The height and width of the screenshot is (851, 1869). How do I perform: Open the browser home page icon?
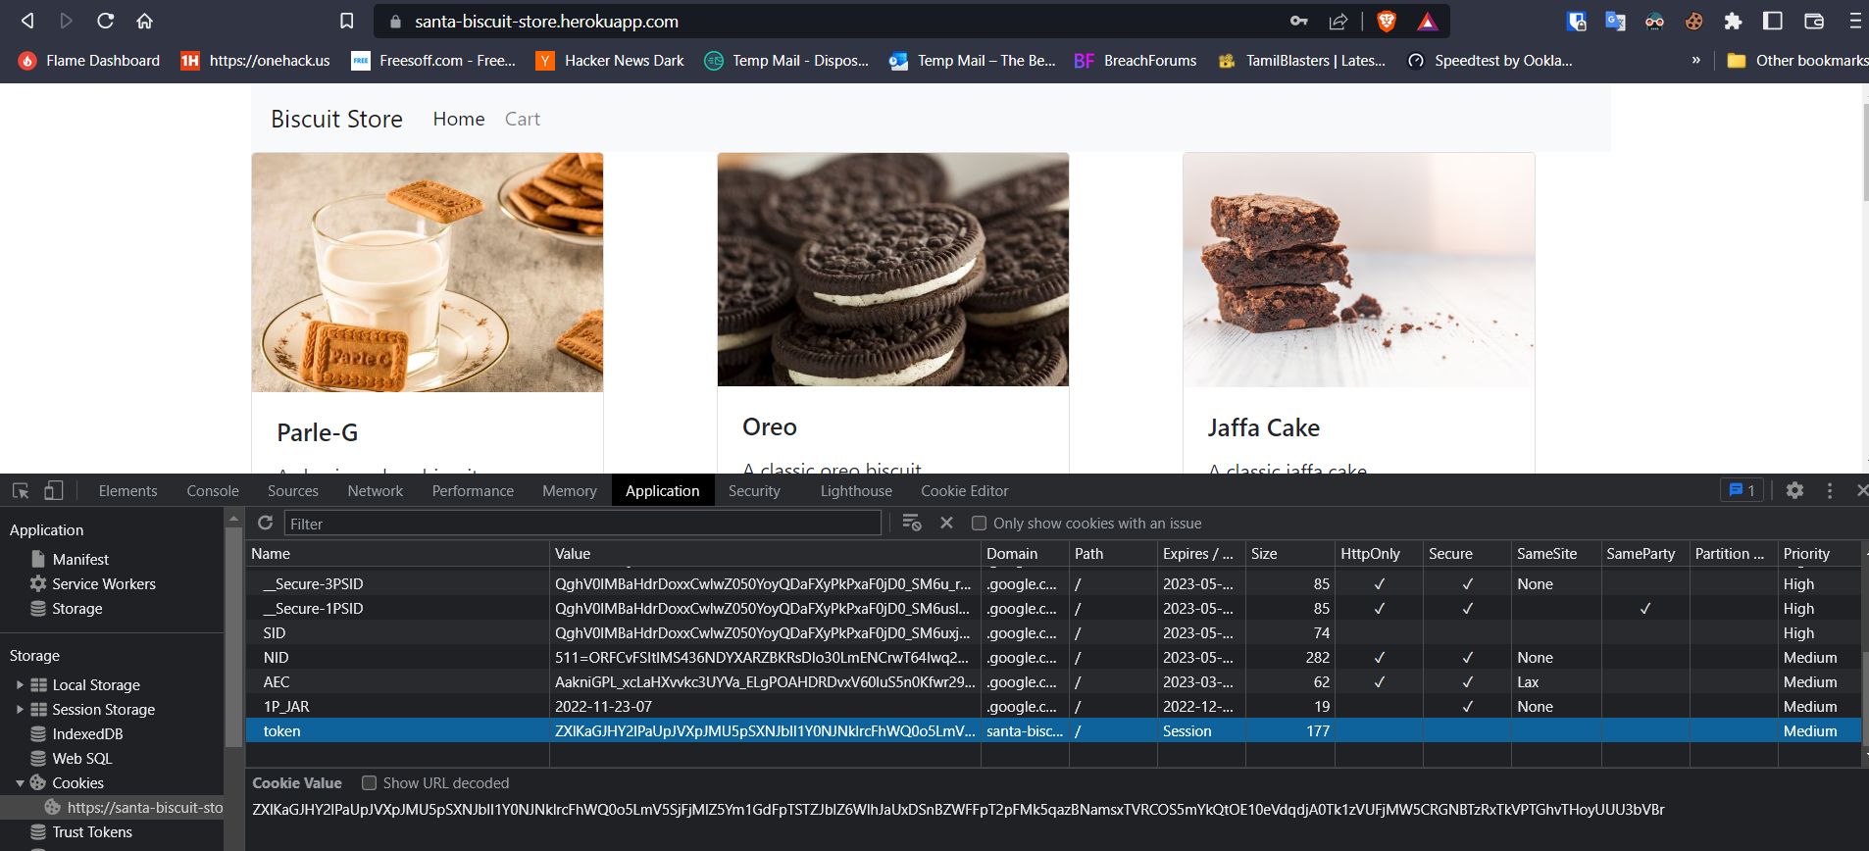point(144,21)
